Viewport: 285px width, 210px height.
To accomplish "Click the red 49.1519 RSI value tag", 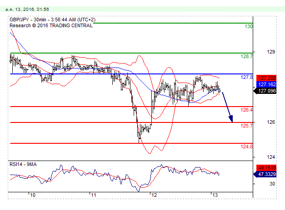I will [x=266, y=168].
